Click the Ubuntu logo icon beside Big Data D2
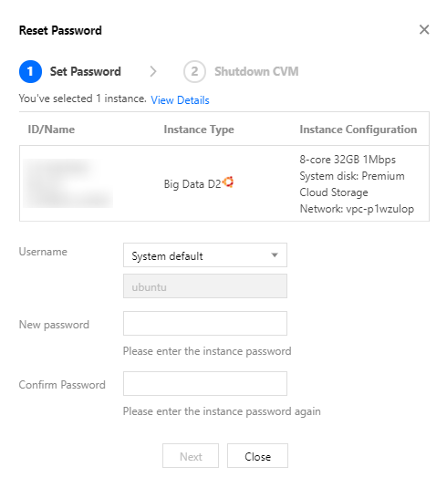The height and width of the screenshot is (488, 447). point(228,182)
